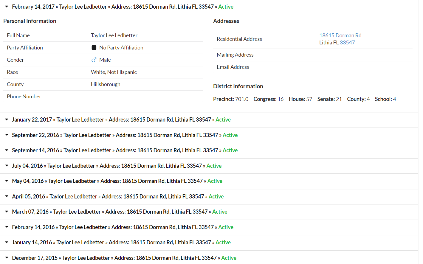Click the Mailing Address label
Image resolution: width=423 pixels, height=264 pixels.
point(235,55)
